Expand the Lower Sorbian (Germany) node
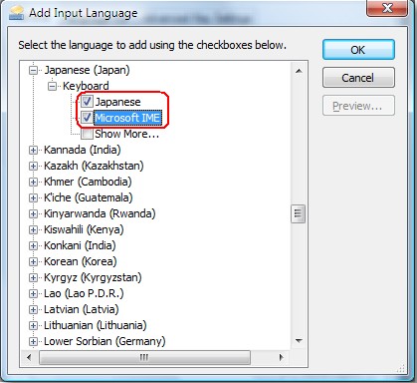Screen dimensions: 417x383 pyautogui.click(x=33, y=341)
